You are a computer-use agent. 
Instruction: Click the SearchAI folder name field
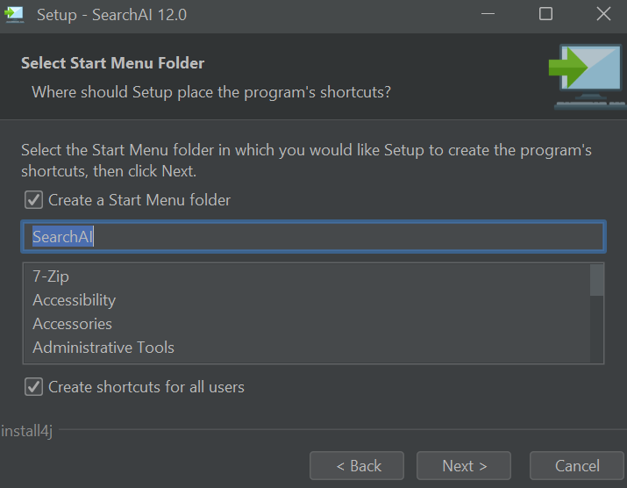(313, 237)
